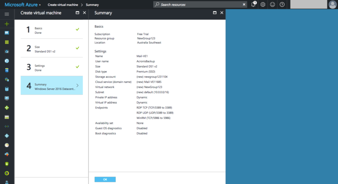Click Availability set value None

pos(140,123)
